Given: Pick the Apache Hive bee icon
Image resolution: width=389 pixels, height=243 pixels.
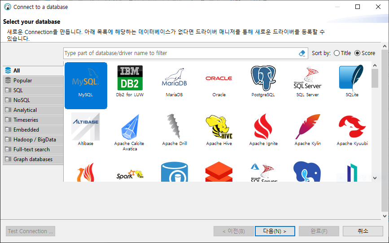Looking at the screenshot, I should coord(219,129).
